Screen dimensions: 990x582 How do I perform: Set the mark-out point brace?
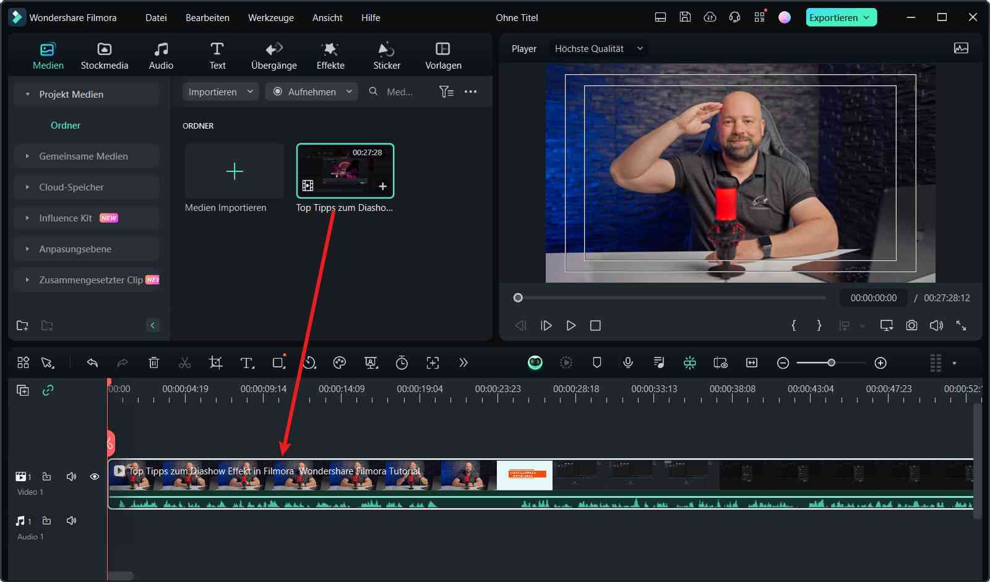tap(819, 325)
